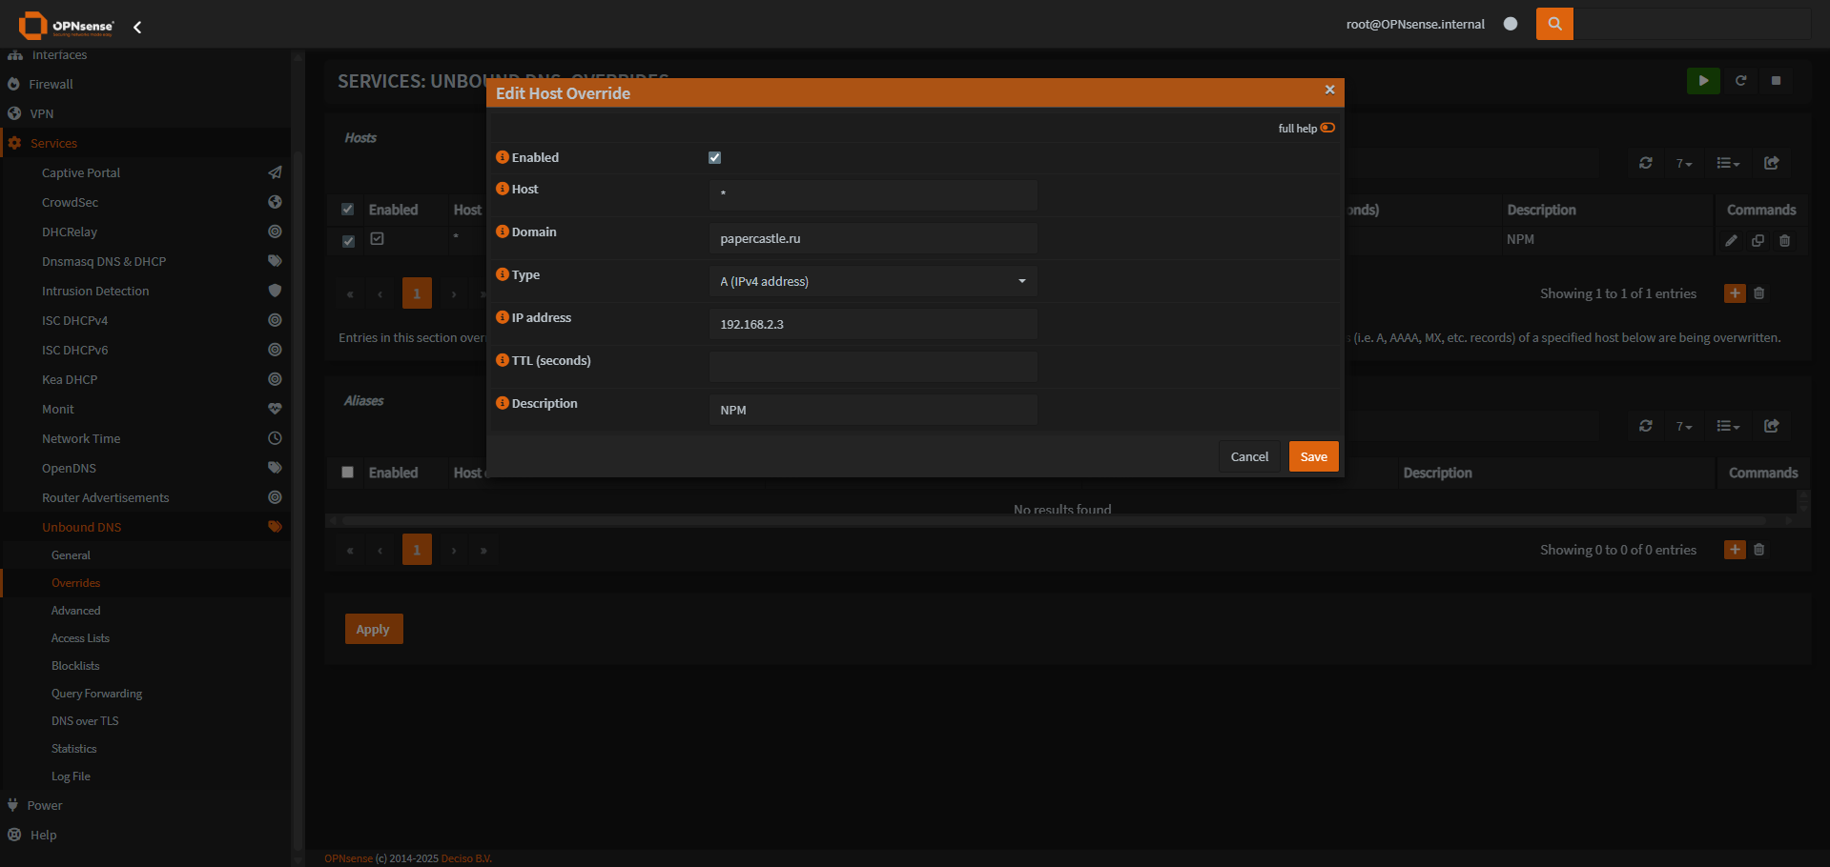Delete the NPM host row trash icon
The image size is (1830, 867).
[1784, 240]
